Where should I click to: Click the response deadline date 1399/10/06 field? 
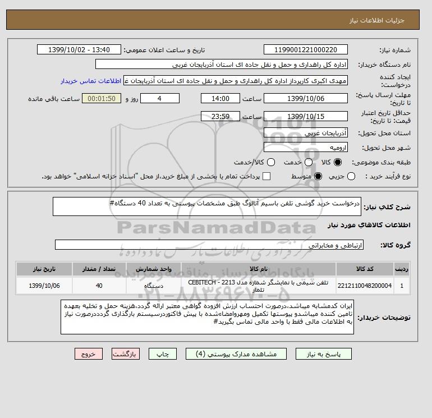[x=306, y=98]
